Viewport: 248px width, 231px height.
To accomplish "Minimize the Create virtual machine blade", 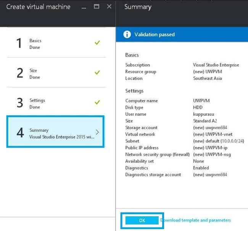I will [85, 7].
